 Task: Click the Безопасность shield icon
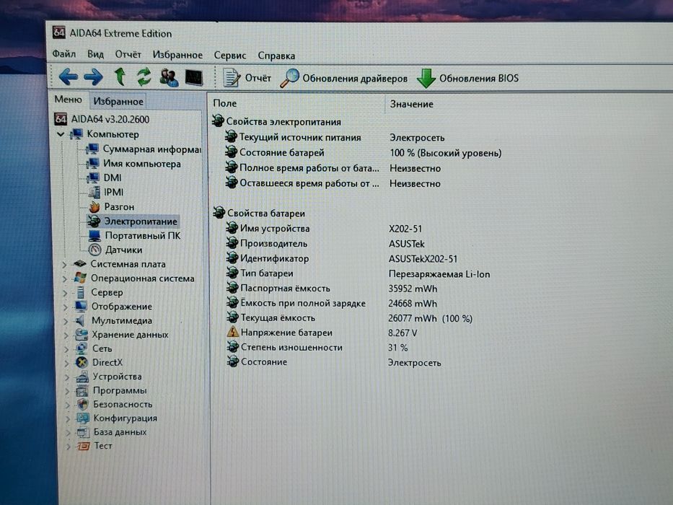click(82, 404)
